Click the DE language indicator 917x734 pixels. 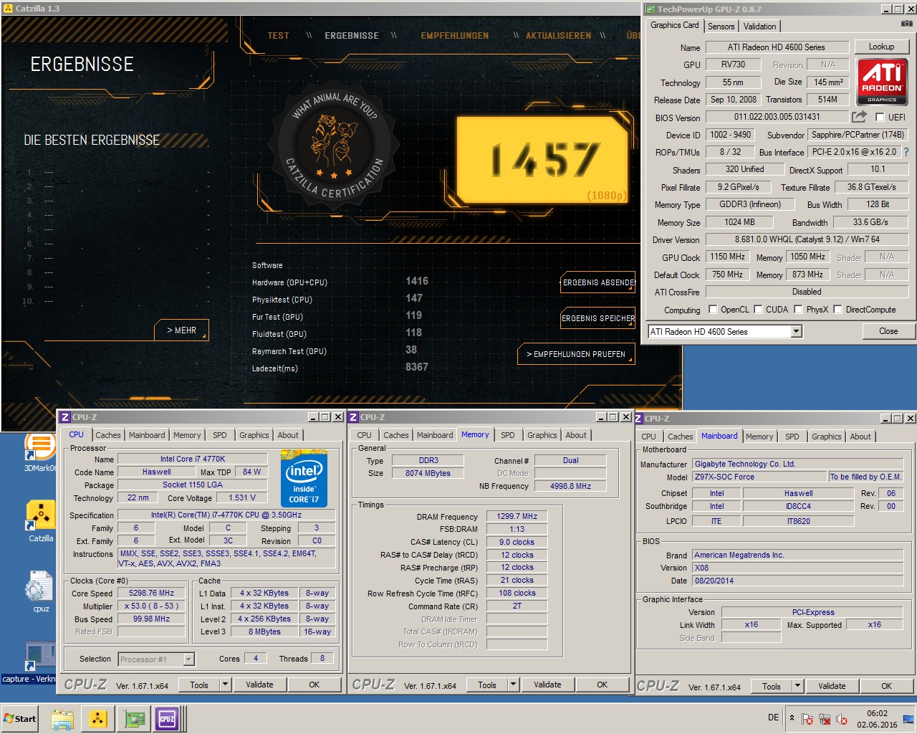pos(773,718)
